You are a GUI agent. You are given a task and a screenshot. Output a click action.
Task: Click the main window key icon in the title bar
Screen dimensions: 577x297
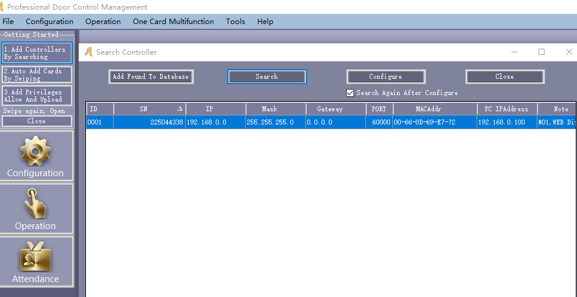coord(2,7)
